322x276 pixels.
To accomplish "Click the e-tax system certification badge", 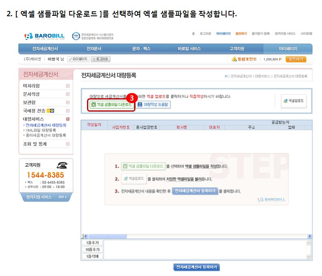I will (76, 36).
